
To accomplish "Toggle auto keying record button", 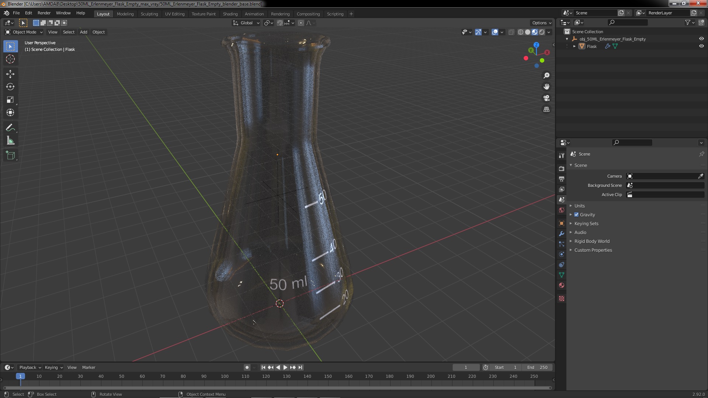I will pos(247,367).
